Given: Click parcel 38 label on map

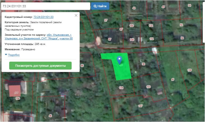Looking at the screenshot, I should point(143,64).
